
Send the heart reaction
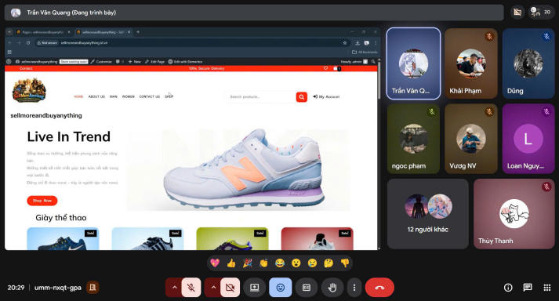tap(215, 263)
